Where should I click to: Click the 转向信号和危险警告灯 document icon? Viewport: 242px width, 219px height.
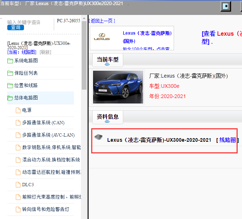click(x=18, y=210)
